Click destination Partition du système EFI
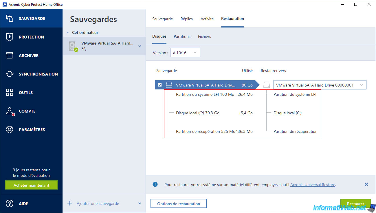Viewport: 376px width, 213px height. pos(295,94)
